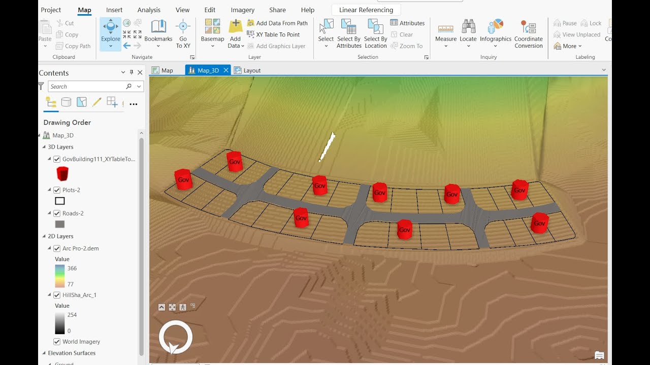Collapse the 3D Layers group

[44, 147]
